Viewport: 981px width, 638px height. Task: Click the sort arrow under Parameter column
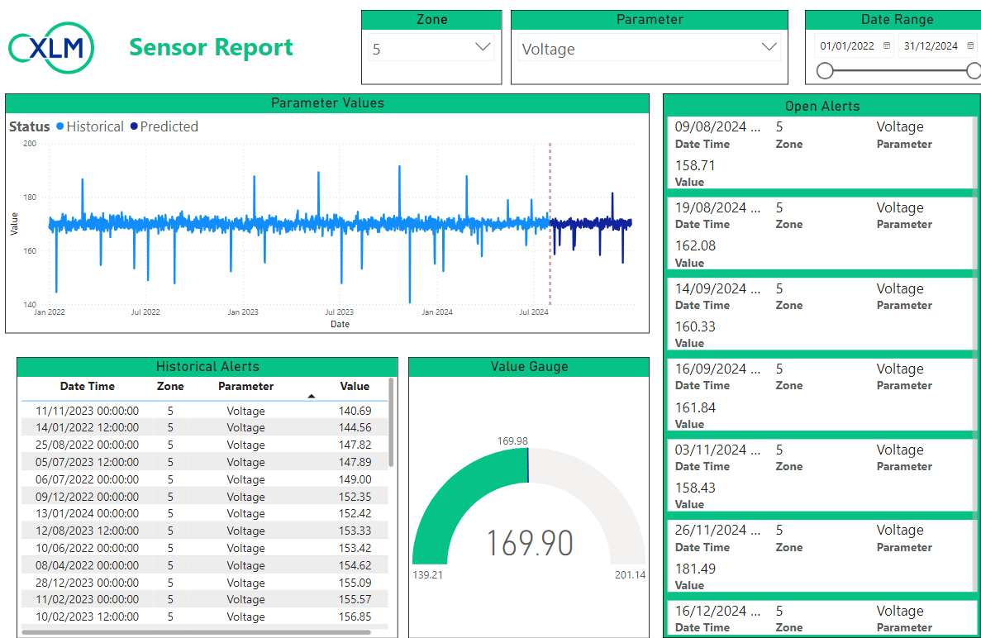[311, 396]
